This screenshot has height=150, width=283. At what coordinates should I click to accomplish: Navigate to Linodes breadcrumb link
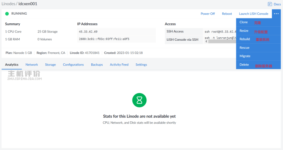pos(8,4)
